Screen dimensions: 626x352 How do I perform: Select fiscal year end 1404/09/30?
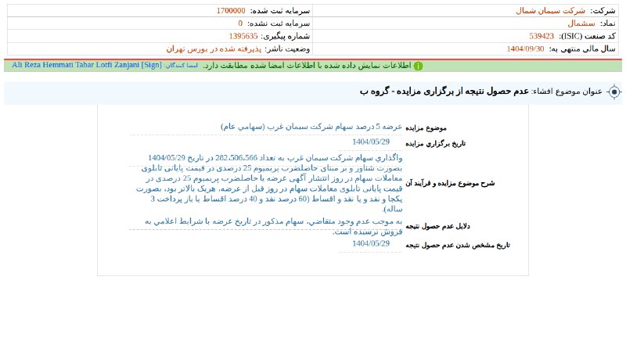525,49
